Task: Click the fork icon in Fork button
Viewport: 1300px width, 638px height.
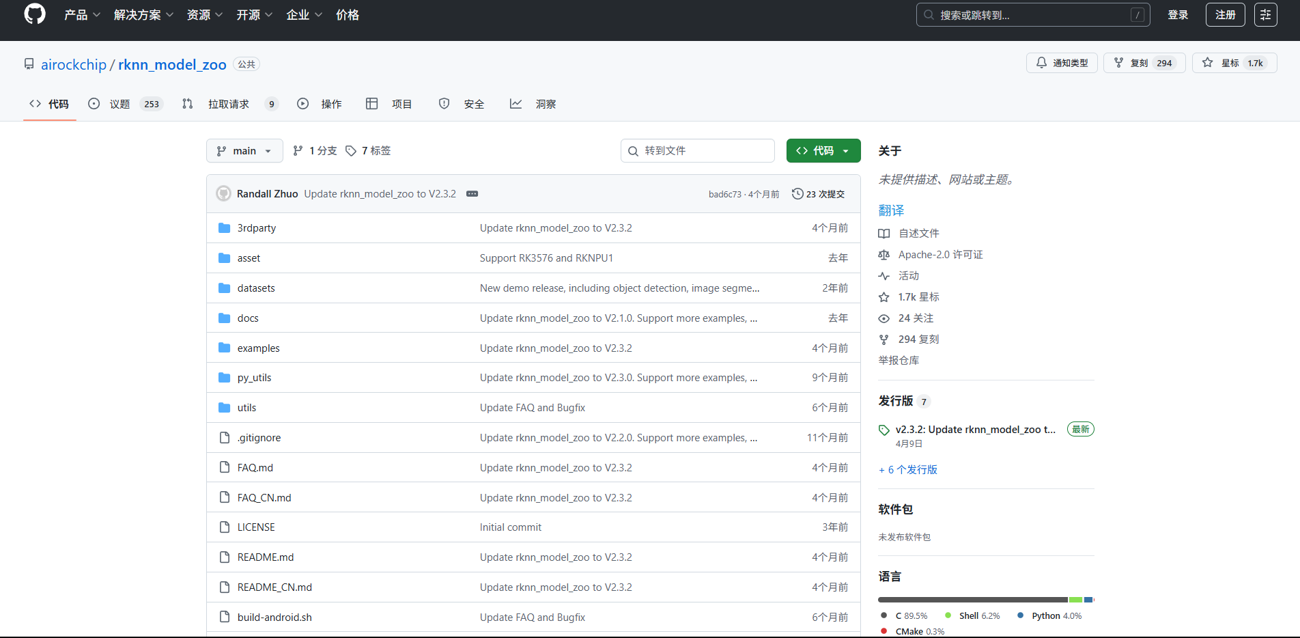Action: 1118,63
